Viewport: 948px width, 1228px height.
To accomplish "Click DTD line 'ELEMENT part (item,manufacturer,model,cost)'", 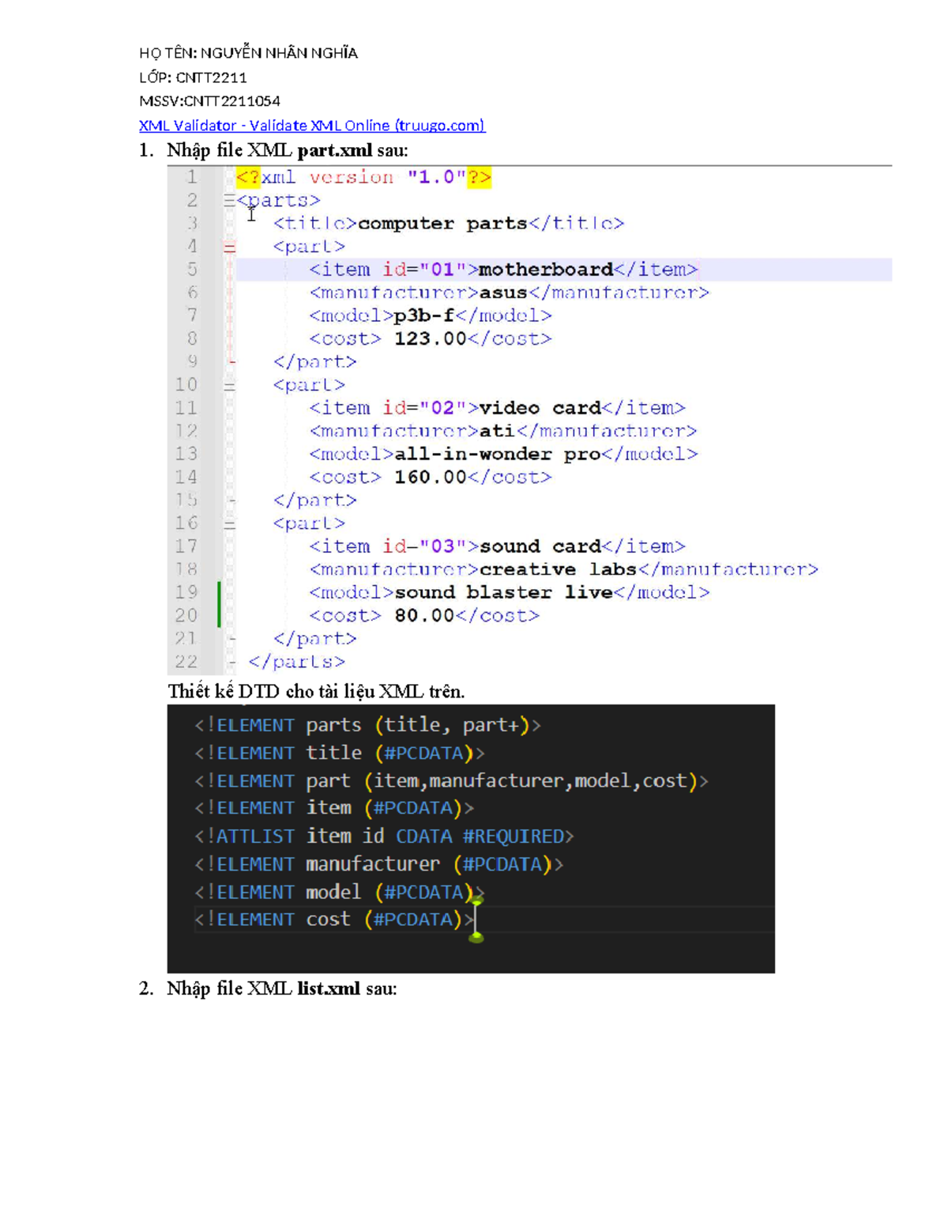I will click(x=452, y=780).
